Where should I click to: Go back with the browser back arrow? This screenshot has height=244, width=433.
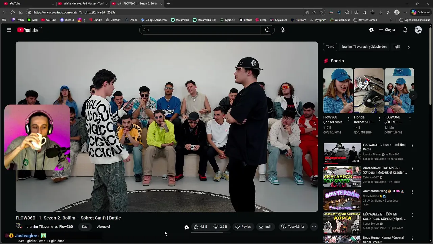[x=4, y=12]
